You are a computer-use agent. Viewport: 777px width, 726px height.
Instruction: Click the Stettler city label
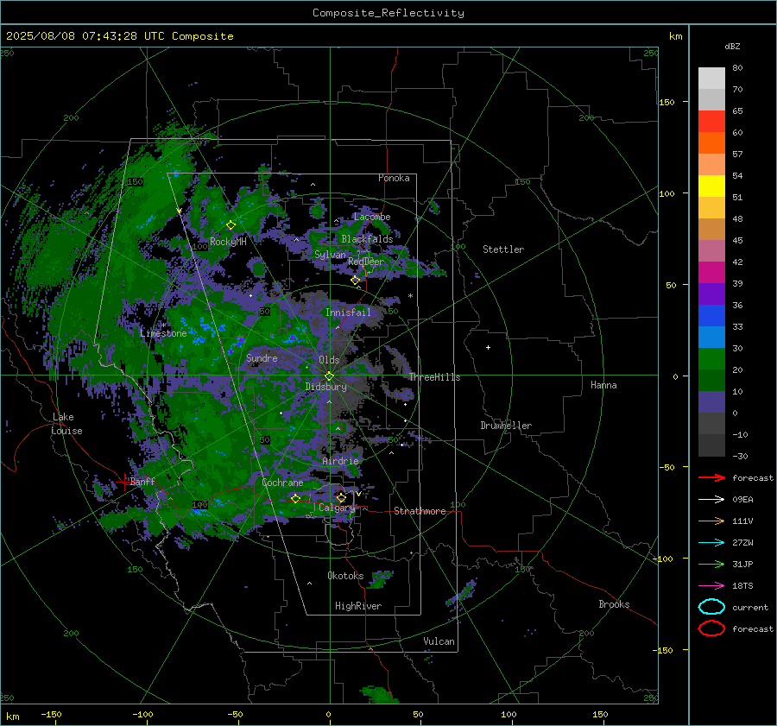click(x=503, y=249)
